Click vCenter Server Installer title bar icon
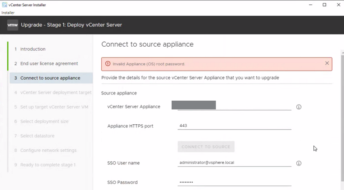The height and width of the screenshot is (190, 344). point(4,5)
